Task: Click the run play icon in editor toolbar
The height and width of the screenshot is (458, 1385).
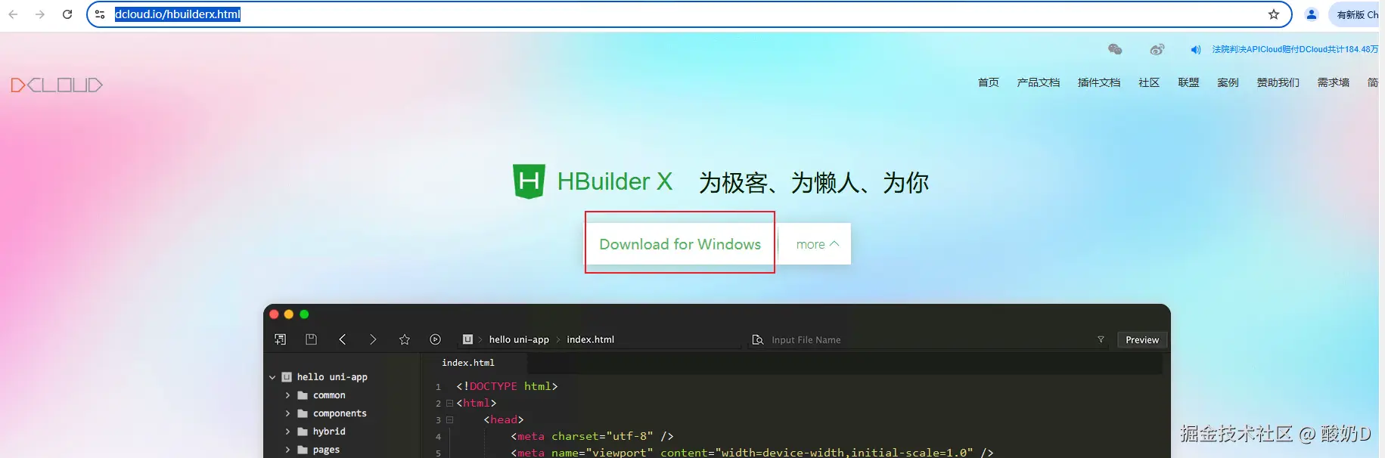Action: [x=435, y=339]
